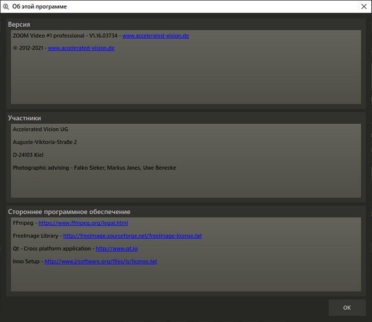This screenshot has height=322, width=372.
Task: Open the Inno Setup license.txt link
Action: (x=100, y=261)
